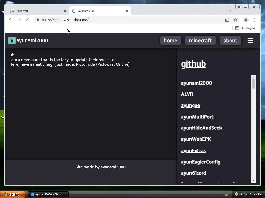The image size is (265, 198).
Task: Open the hamburger menu on the site header
Action: click(x=250, y=40)
